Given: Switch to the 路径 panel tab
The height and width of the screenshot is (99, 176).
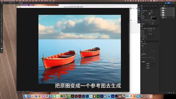Looking at the screenshot, I should 167,6.
